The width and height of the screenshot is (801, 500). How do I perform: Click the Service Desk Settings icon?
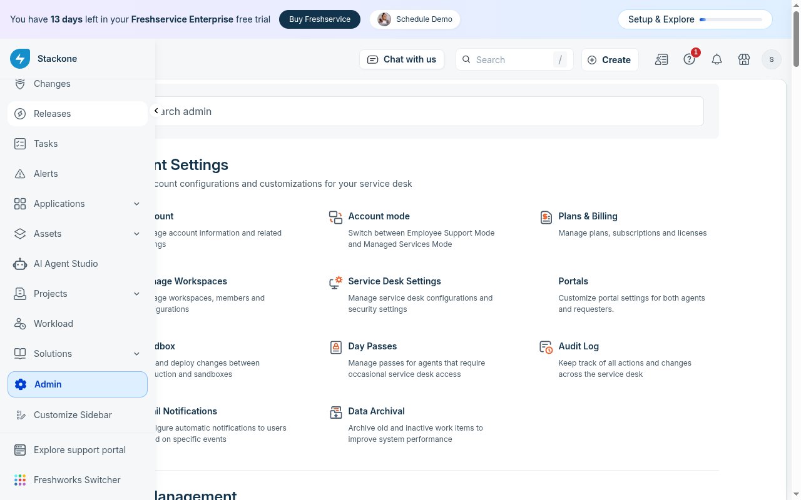(335, 282)
